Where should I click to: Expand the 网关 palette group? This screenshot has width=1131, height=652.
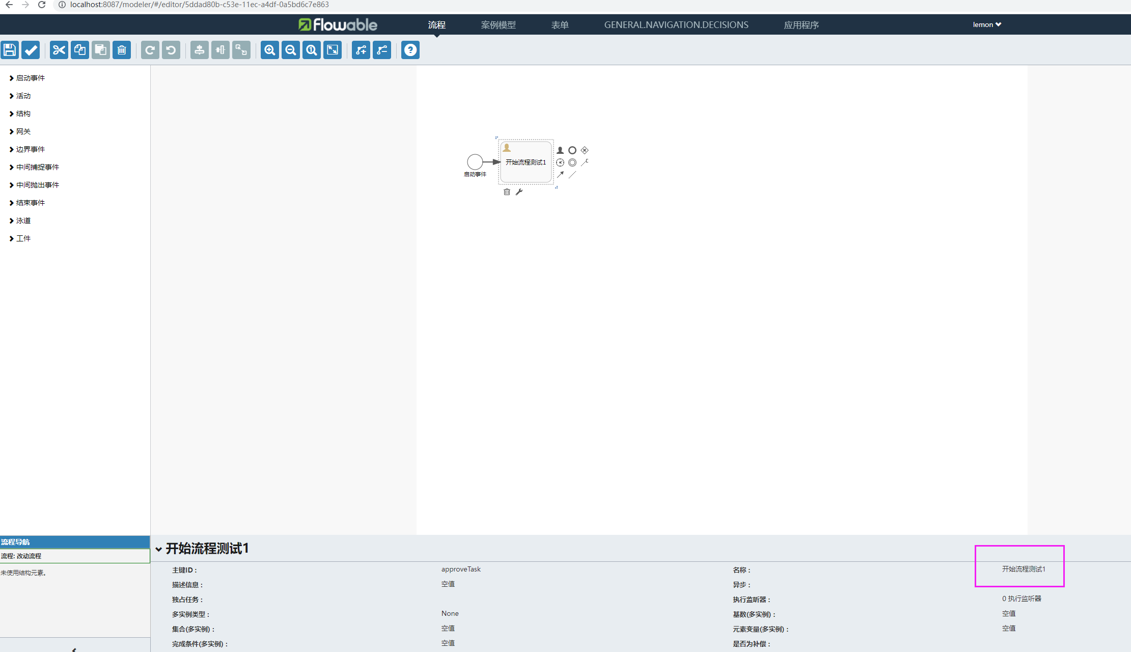[23, 131]
